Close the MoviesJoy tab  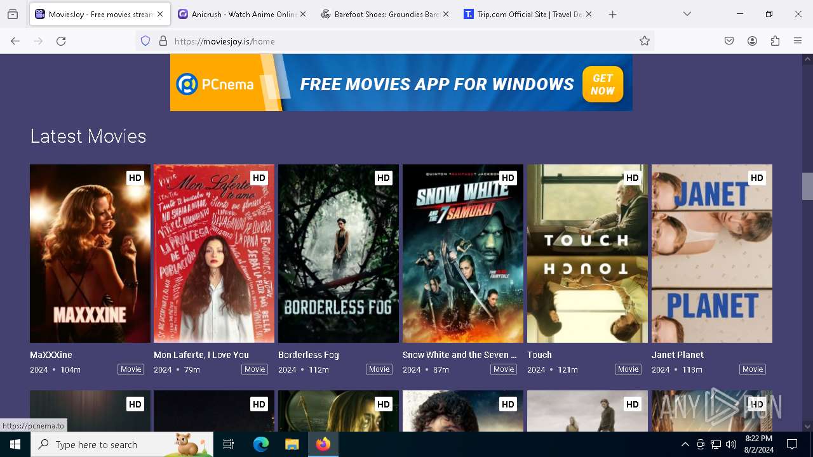click(160, 14)
